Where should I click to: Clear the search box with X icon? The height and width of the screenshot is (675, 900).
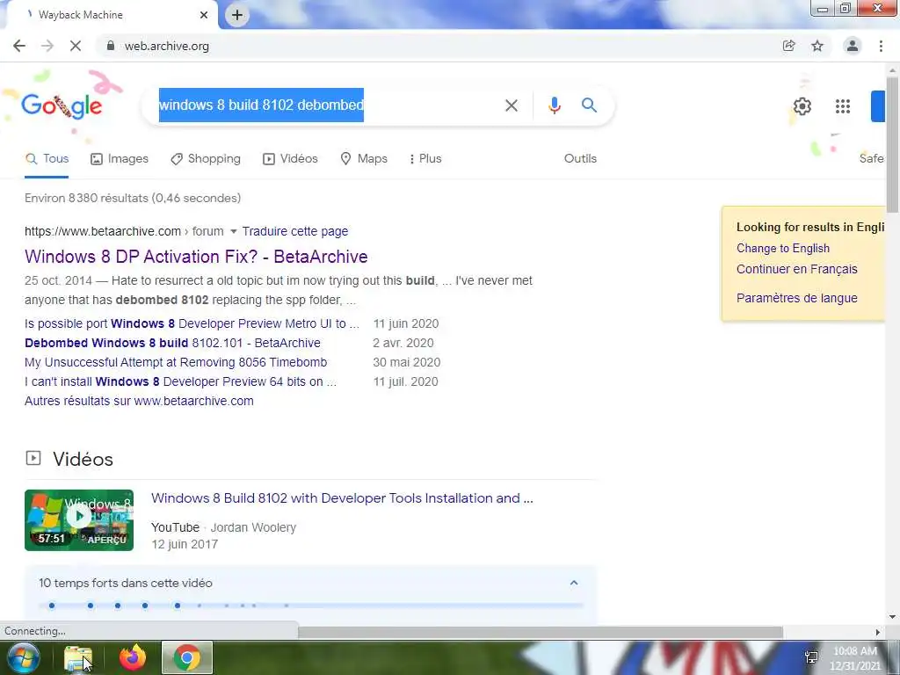(512, 105)
